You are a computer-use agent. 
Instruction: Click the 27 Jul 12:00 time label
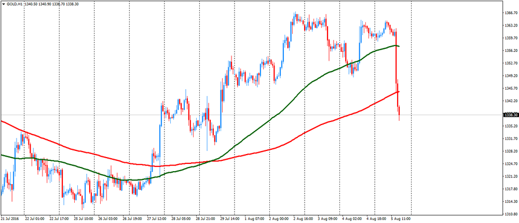[157, 219]
